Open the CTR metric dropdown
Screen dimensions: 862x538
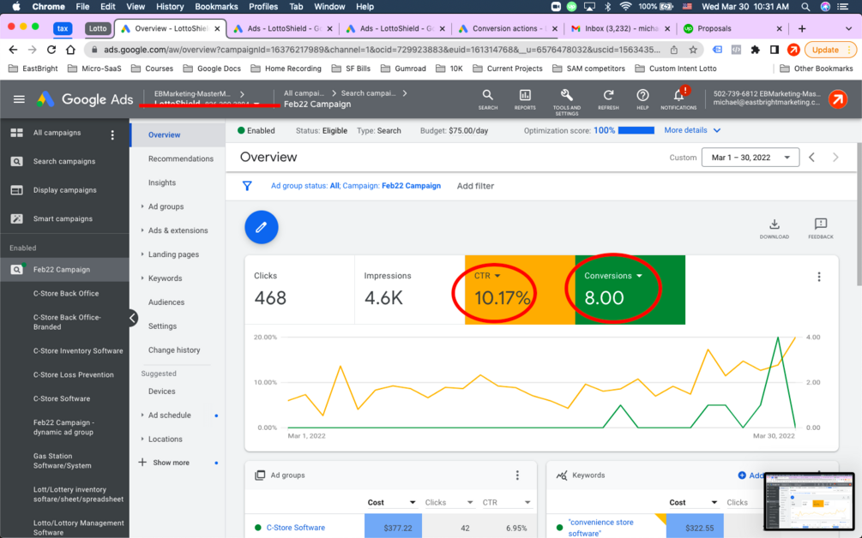(x=488, y=276)
